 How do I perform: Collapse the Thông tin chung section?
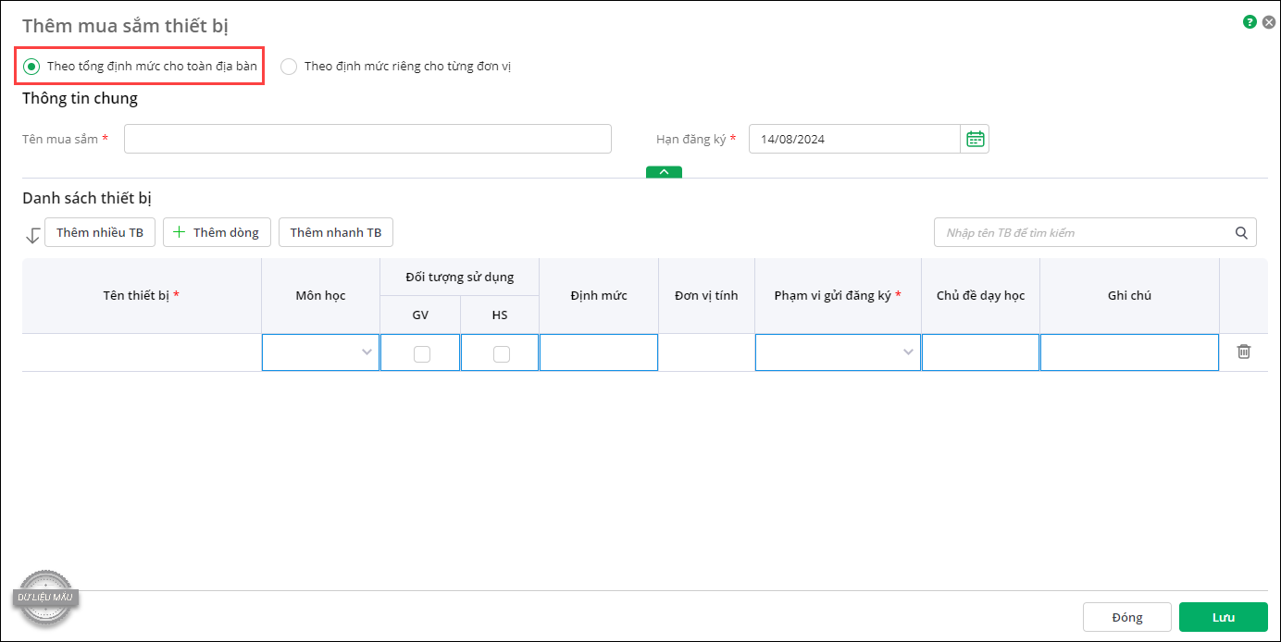pyautogui.click(x=664, y=172)
